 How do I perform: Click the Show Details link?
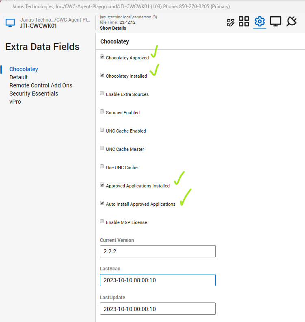click(113, 28)
